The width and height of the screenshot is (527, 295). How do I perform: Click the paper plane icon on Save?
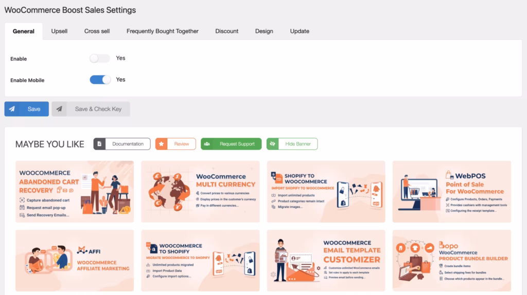point(12,109)
